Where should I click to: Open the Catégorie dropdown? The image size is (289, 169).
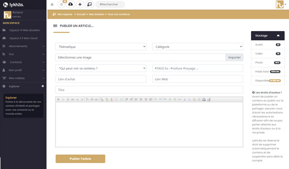tap(197, 47)
